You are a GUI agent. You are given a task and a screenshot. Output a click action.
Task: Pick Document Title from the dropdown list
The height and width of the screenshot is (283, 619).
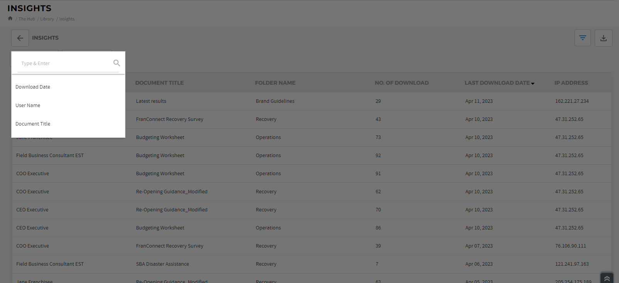pos(33,124)
